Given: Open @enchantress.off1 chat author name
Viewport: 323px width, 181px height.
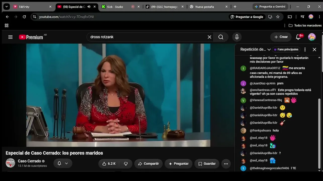Looking at the screenshot, I should [x=263, y=90].
